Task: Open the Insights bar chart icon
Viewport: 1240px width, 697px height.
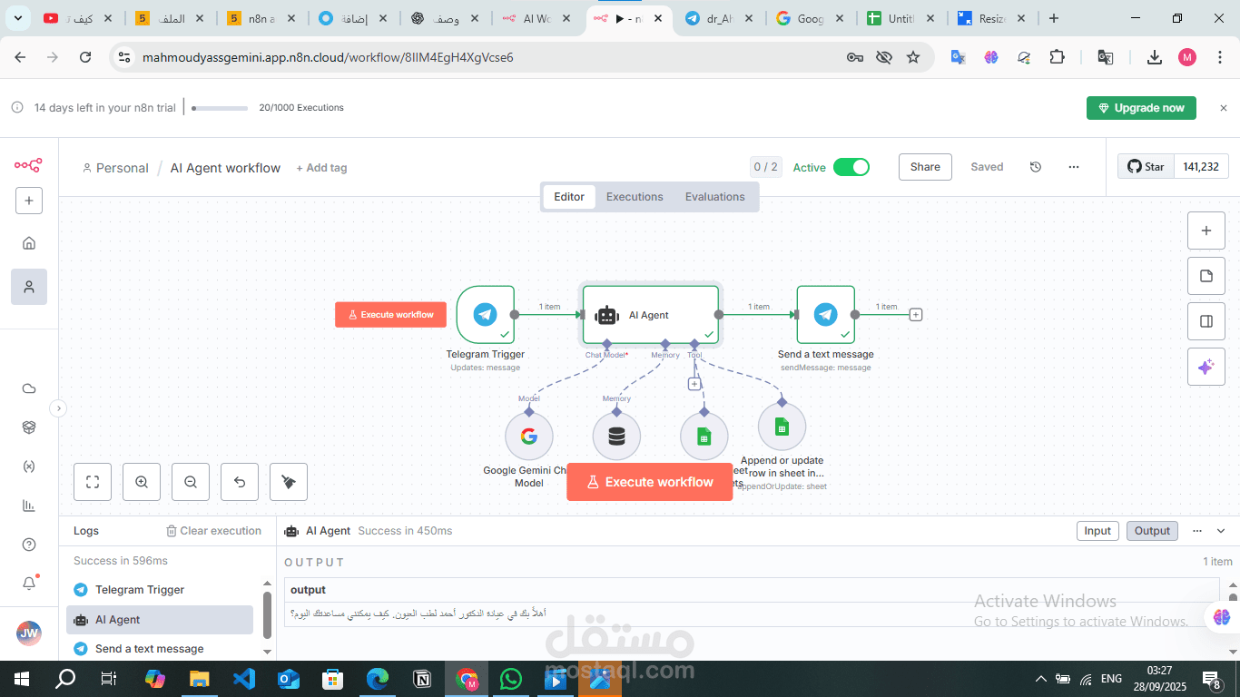Action: point(29,506)
